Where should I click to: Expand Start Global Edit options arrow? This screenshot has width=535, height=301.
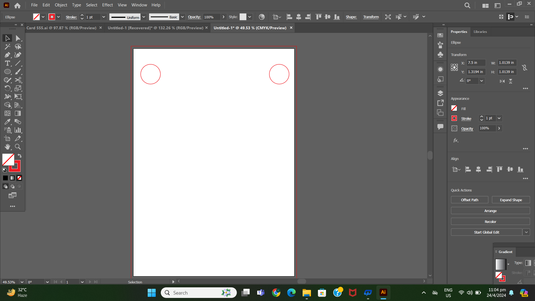pyautogui.click(x=526, y=232)
